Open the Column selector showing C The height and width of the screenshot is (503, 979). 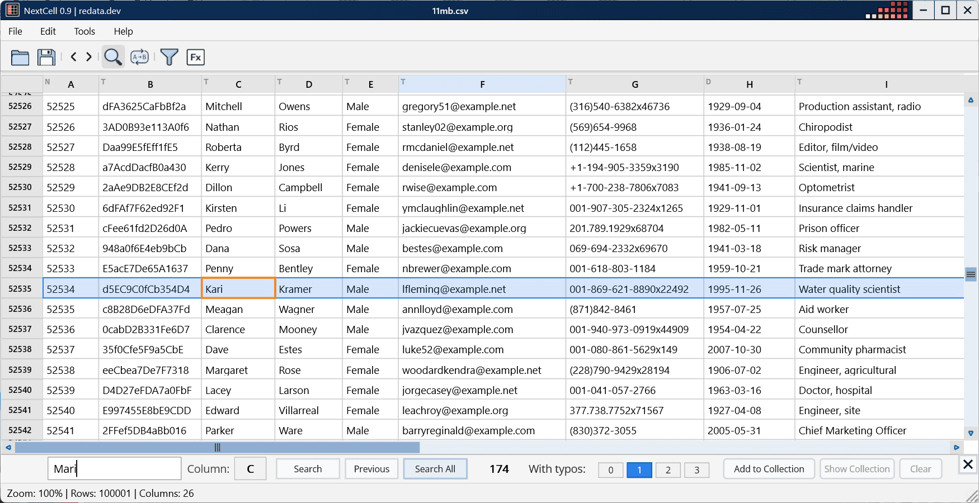250,468
